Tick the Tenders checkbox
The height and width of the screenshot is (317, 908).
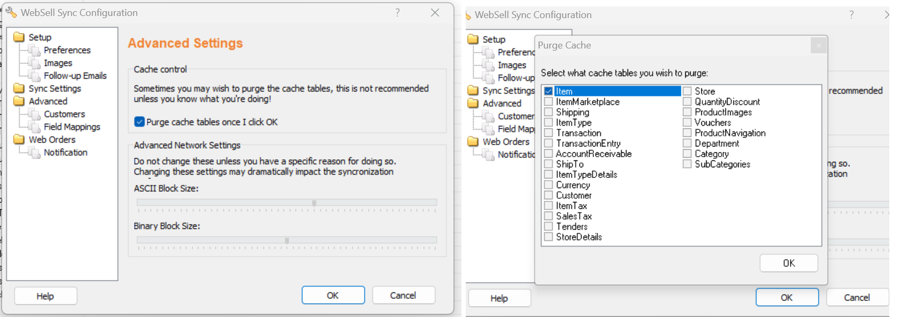pyautogui.click(x=549, y=226)
